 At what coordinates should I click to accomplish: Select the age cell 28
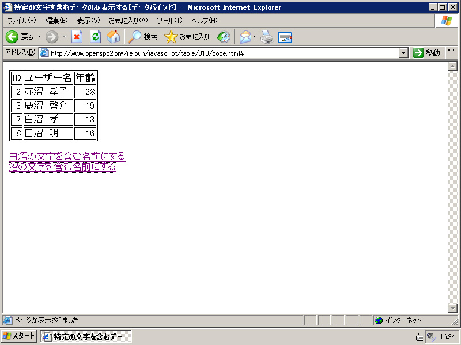[85, 91]
